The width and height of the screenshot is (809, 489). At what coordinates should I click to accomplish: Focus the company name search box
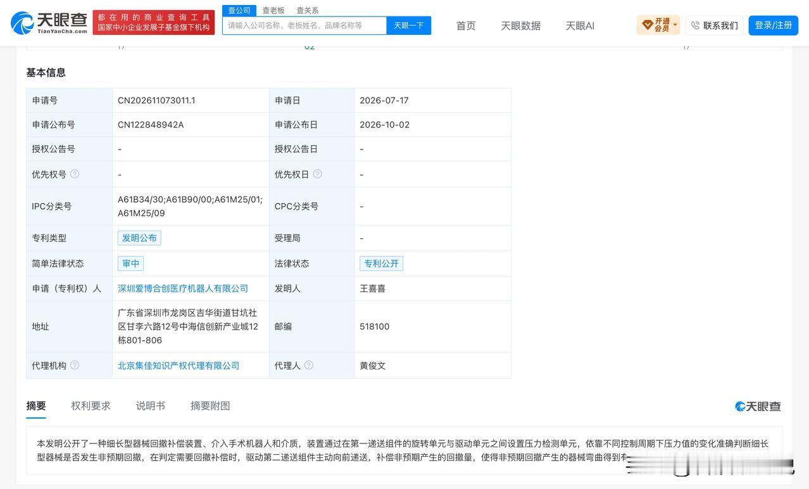coord(304,25)
